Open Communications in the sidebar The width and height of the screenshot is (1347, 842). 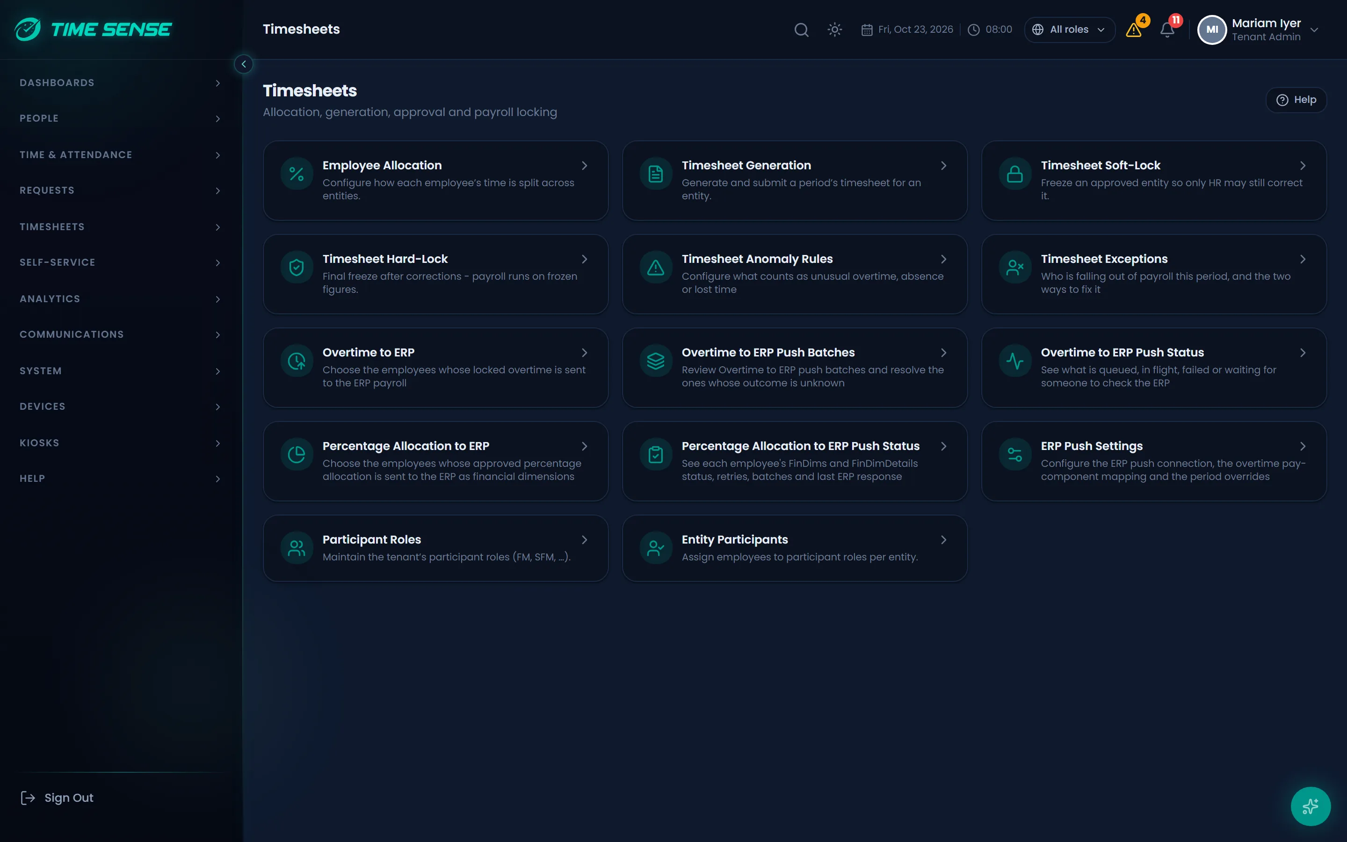(121, 334)
